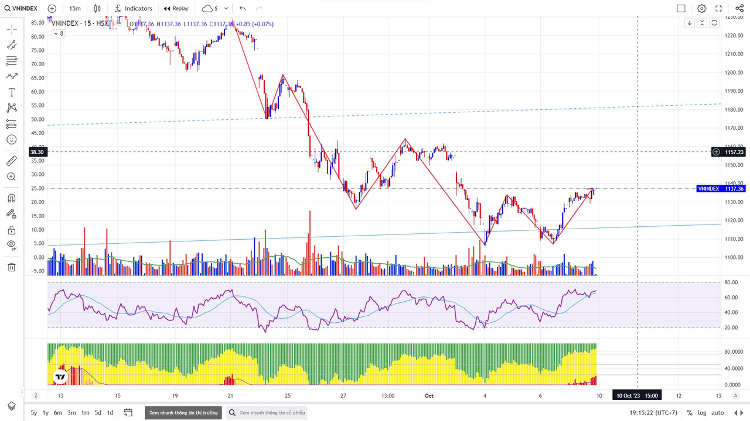The height and width of the screenshot is (421, 750).
Task: Click the VNINDEX · 15 · HSX legend title
Action: pyautogui.click(x=79, y=24)
